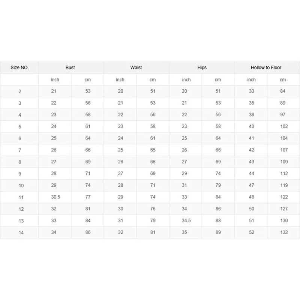300x300 pixels.
Task: Select size 7 row label
Action: (20, 150)
